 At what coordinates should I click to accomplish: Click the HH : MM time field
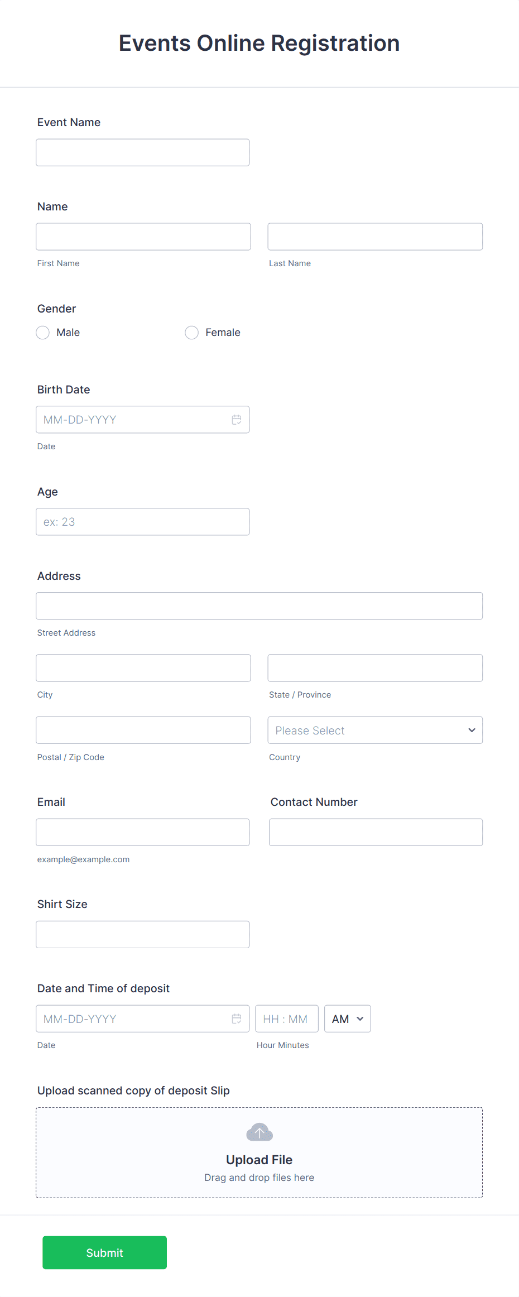tap(286, 1019)
